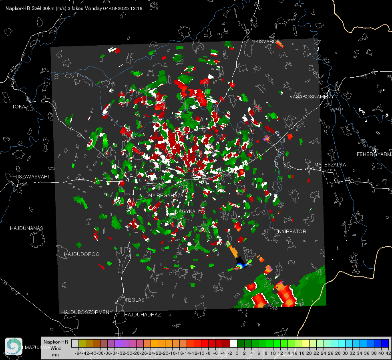
Task: Click the -24 legend value
Action: point(150,353)
